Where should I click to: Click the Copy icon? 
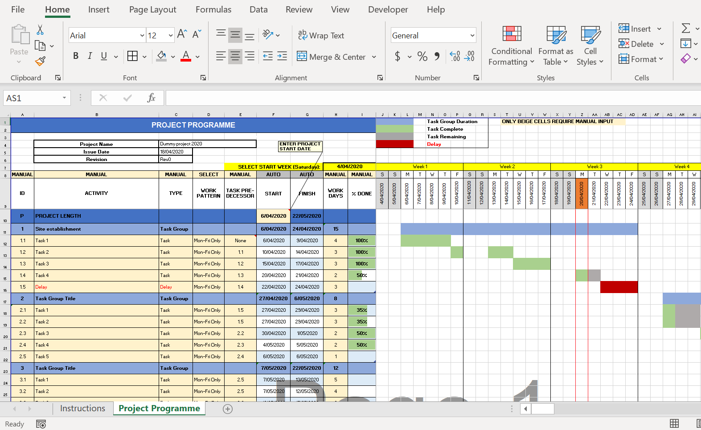tap(40, 45)
